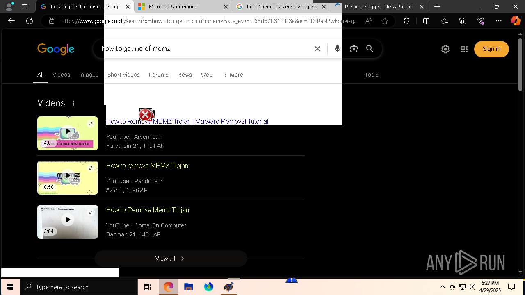The image size is (525, 295).
Task: Close the Microsoft Community tab
Action: pos(226,7)
